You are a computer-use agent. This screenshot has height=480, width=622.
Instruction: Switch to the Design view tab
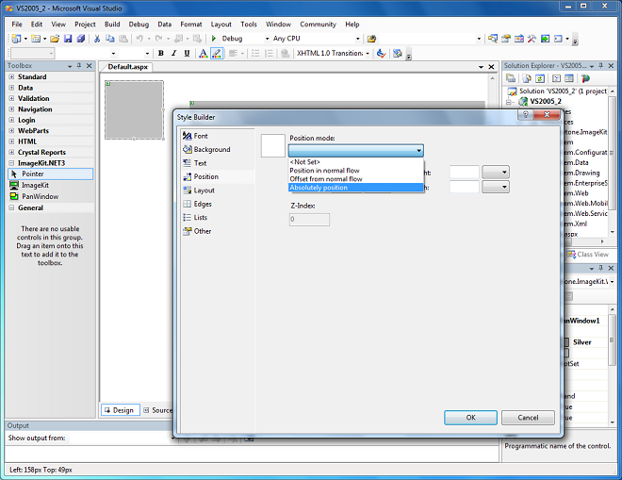click(x=121, y=410)
